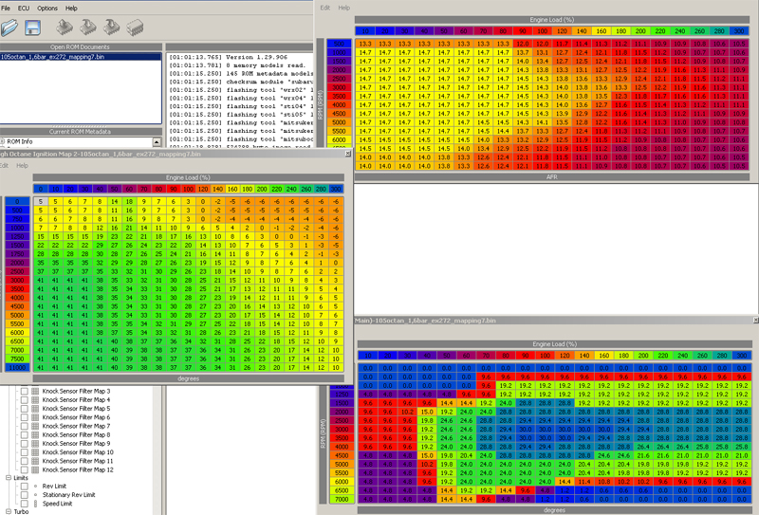
Task: Tick the Knock Sensor Filter Map 5 checkbox
Action: 25,409
